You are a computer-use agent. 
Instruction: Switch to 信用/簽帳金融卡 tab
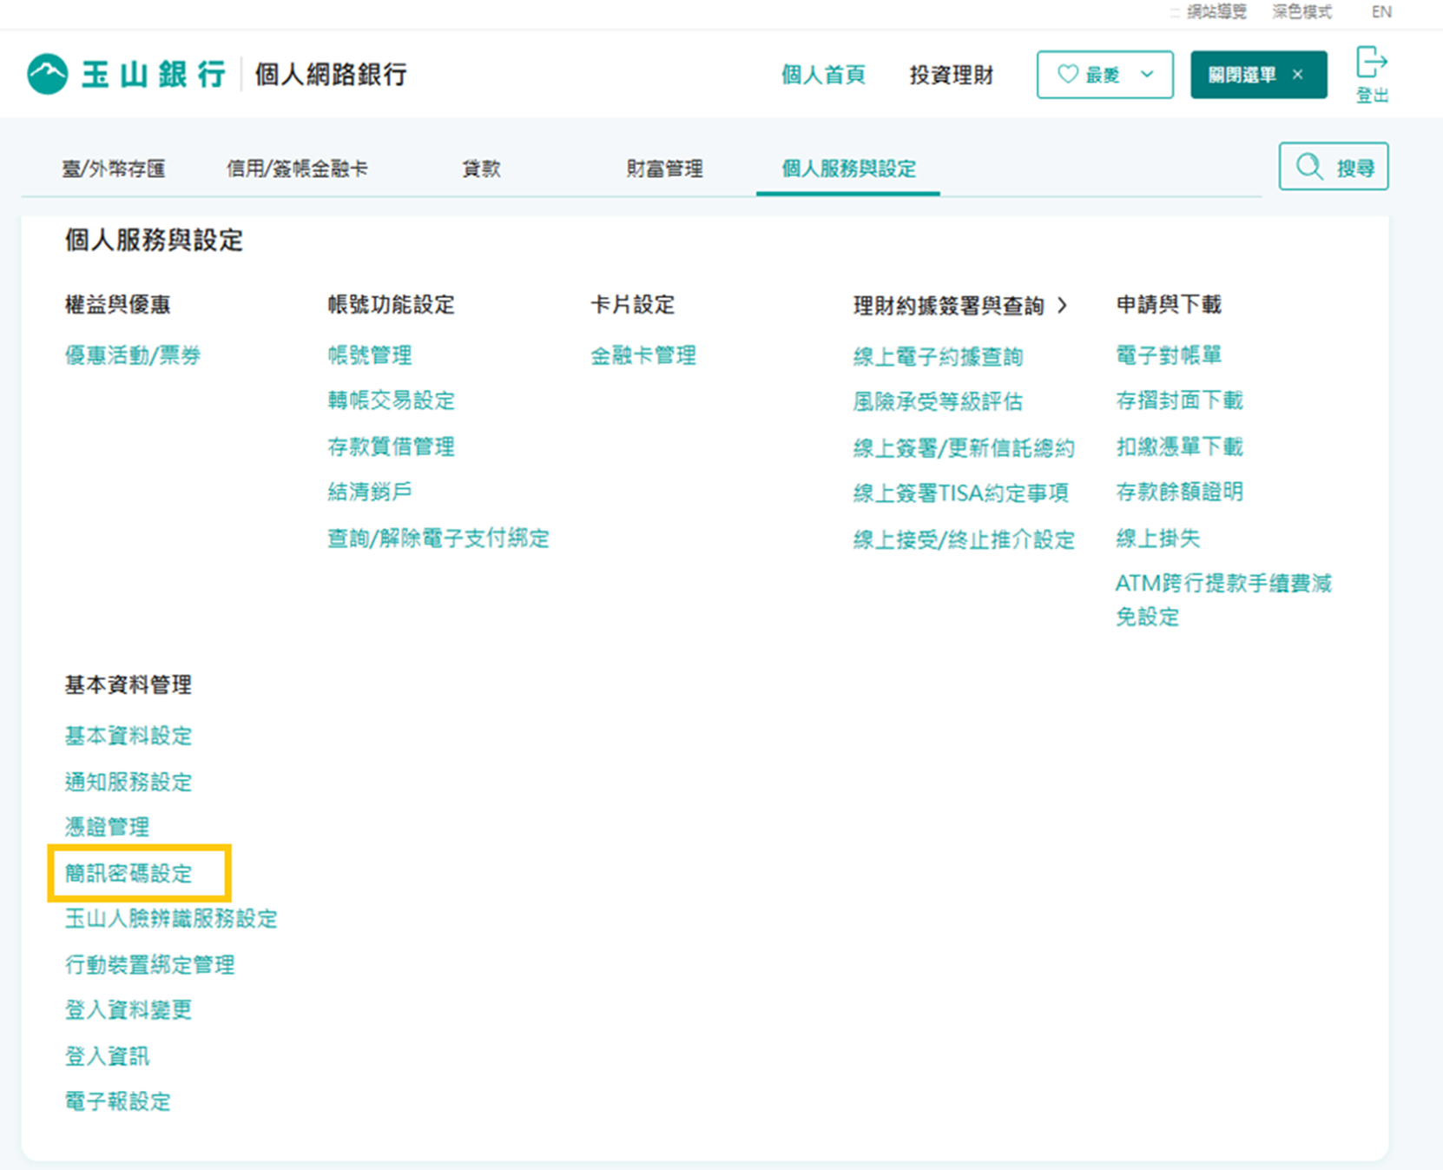click(x=297, y=169)
